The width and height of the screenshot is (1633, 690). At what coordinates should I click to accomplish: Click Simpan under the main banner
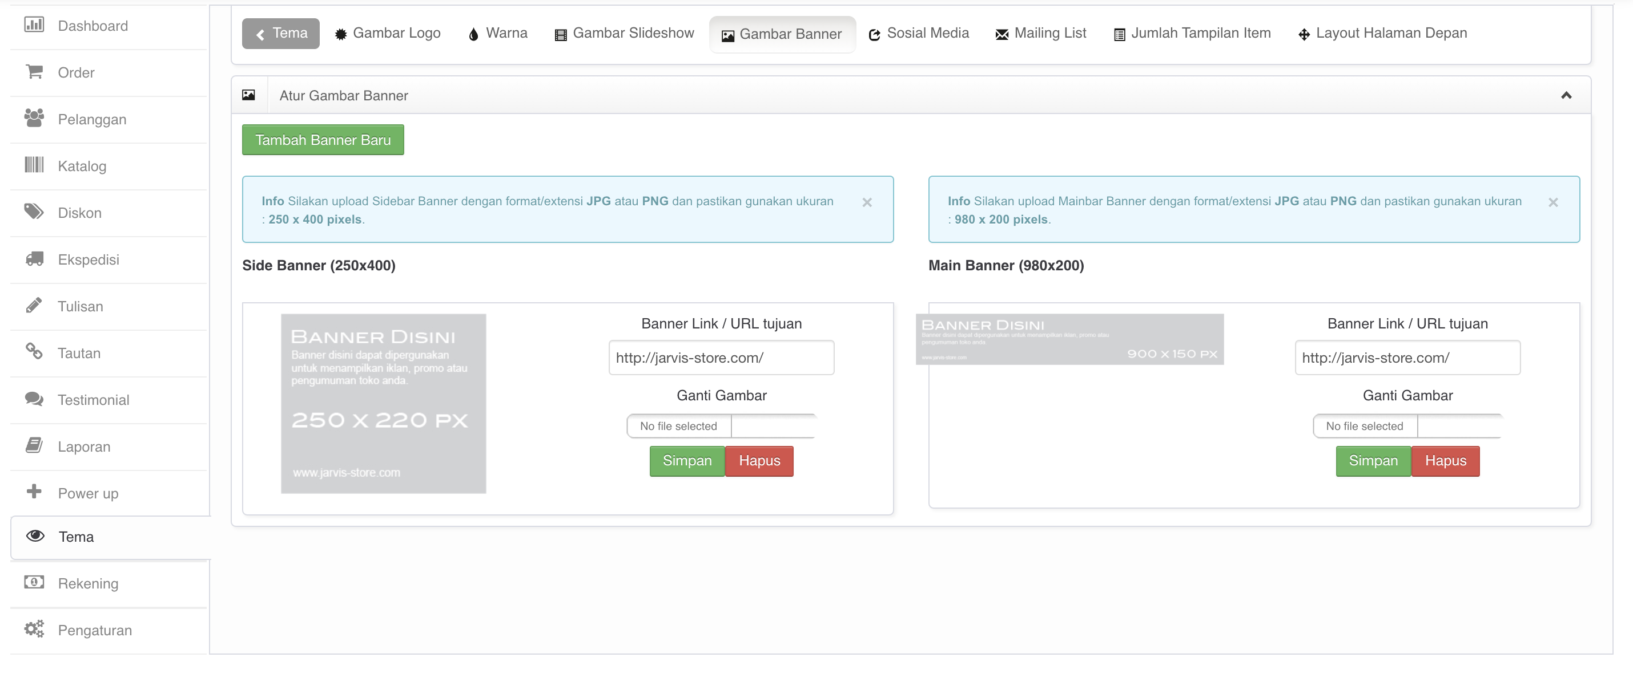1373,461
